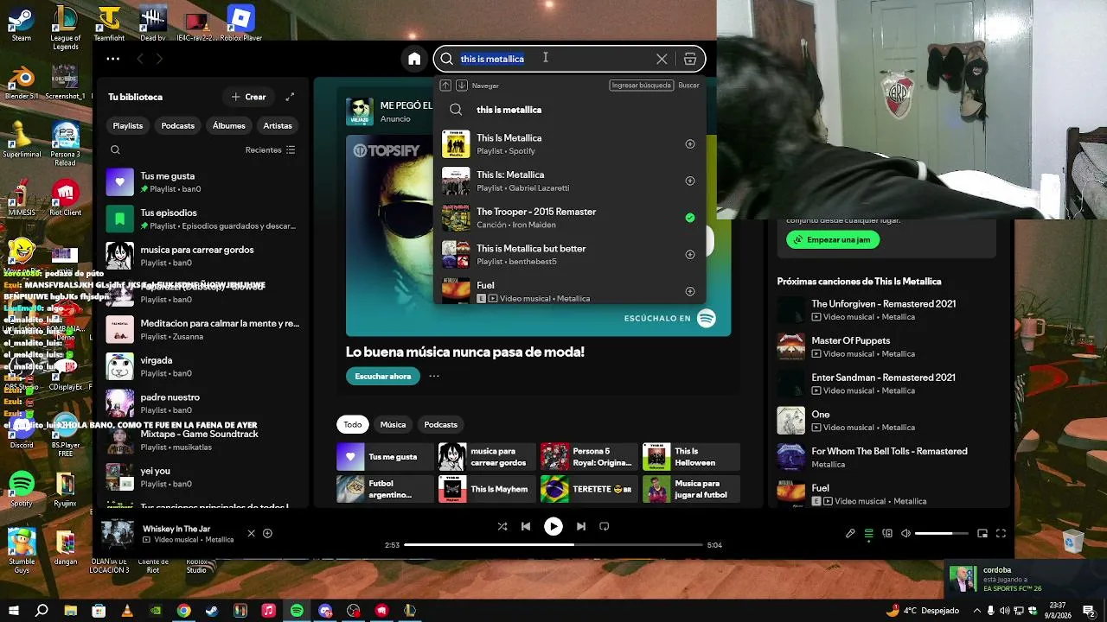Add Whiskey In The Jar to liked songs
1107x622 pixels.
click(x=267, y=533)
